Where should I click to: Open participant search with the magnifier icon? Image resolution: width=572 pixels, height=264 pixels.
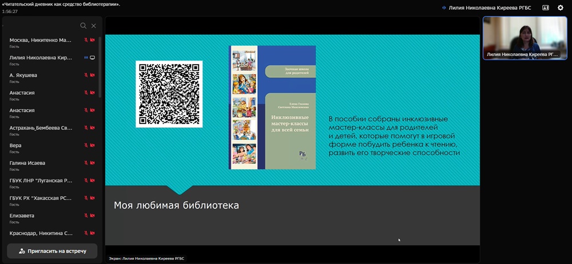pyautogui.click(x=83, y=26)
